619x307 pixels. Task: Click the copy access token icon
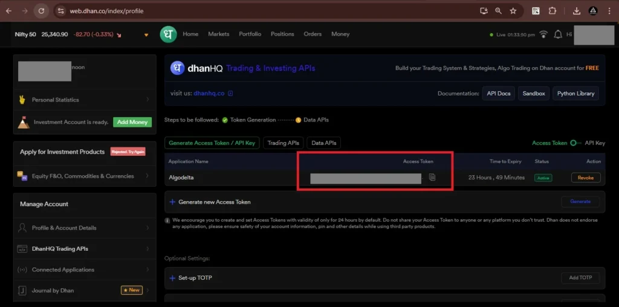coord(432,178)
